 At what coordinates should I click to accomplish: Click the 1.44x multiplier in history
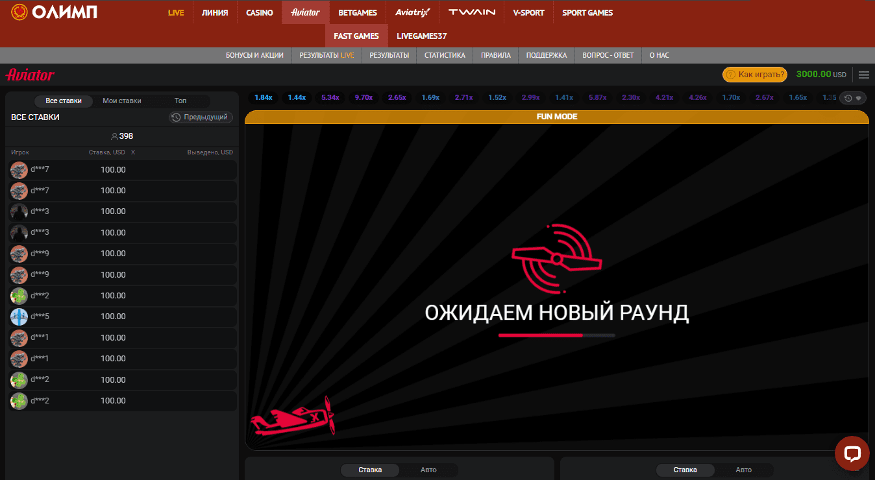pos(297,98)
